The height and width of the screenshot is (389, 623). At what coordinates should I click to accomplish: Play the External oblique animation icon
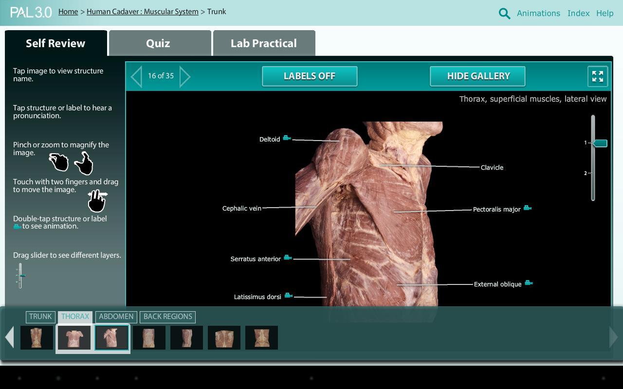click(x=529, y=283)
